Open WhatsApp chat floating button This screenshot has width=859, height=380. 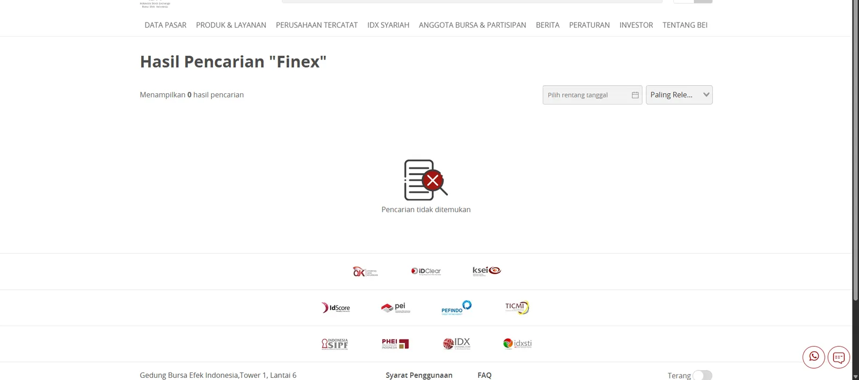coord(814,357)
